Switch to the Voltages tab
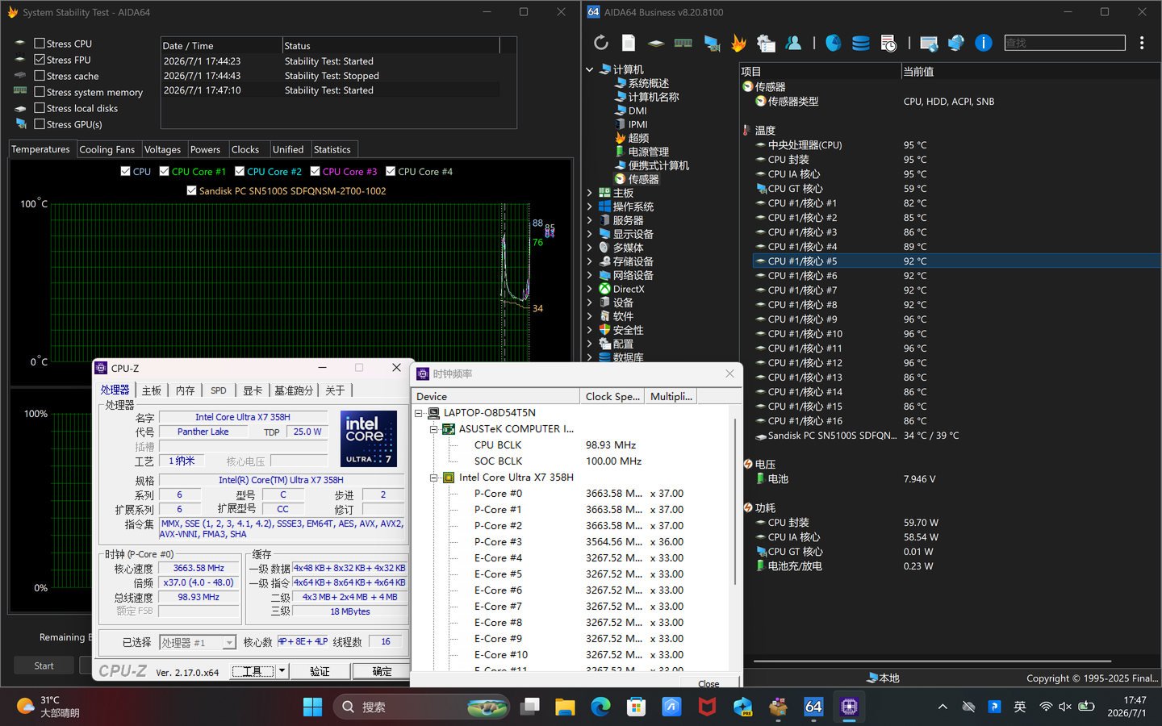This screenshot has width=1162, height=726. coord(162,149)
